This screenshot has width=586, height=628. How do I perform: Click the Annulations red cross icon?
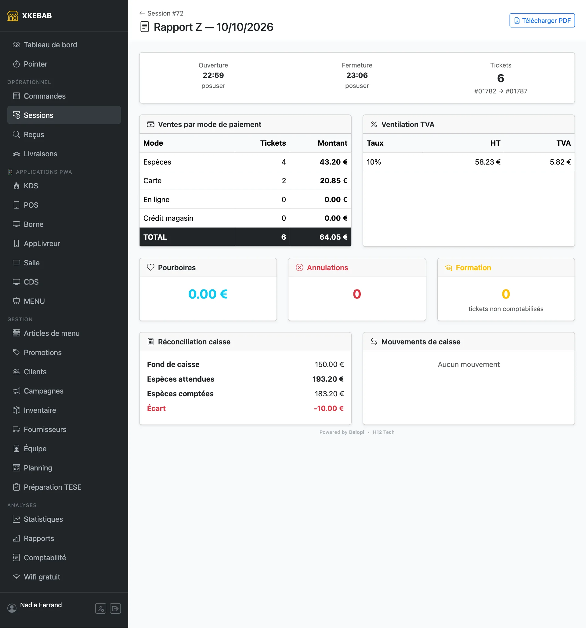[299, 267]
